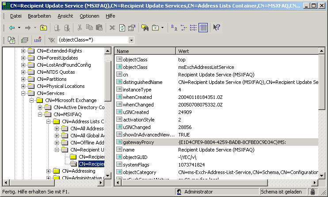This screenshot has height=197, width=328.
Task: Go up one level with folder-up icon
Action: coord(43,27)
